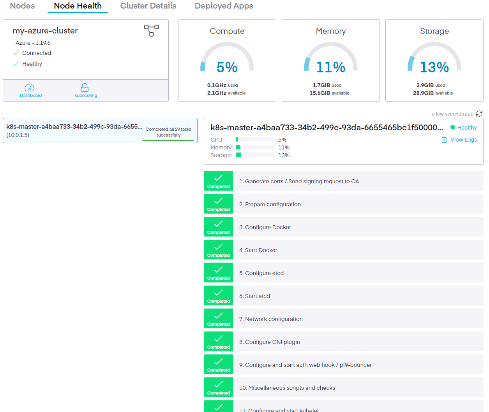Click the cluster topology icon on my-azure-cluster card

(x=152, y=30)
